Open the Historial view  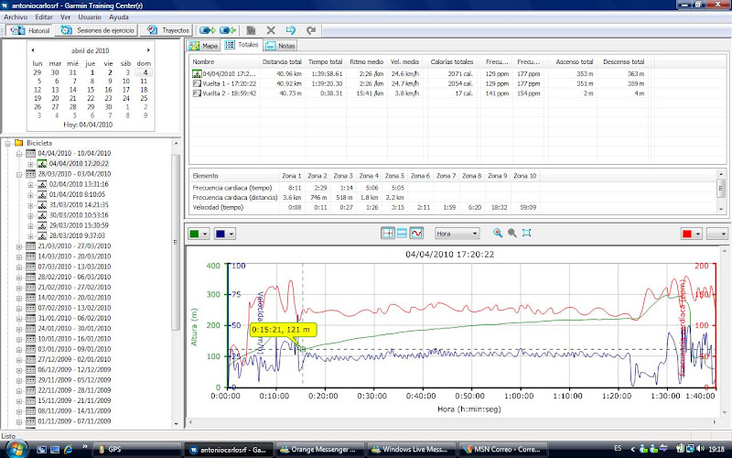coord(30,30)
